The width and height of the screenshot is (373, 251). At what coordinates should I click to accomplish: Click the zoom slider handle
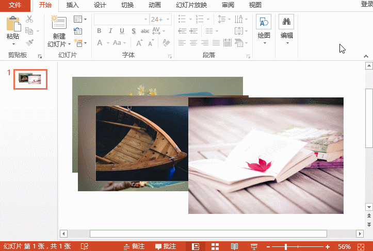(286, 247)
